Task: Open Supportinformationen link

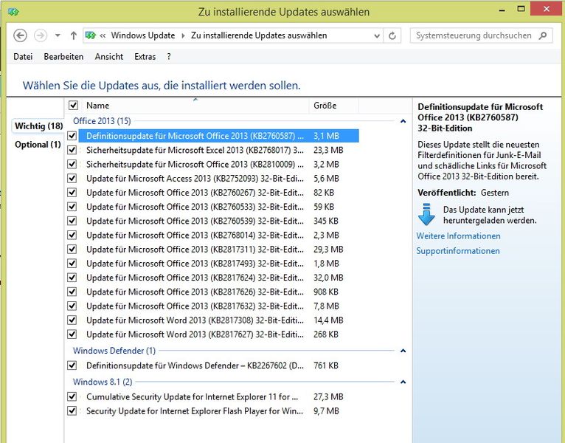Action: [458, 251]
